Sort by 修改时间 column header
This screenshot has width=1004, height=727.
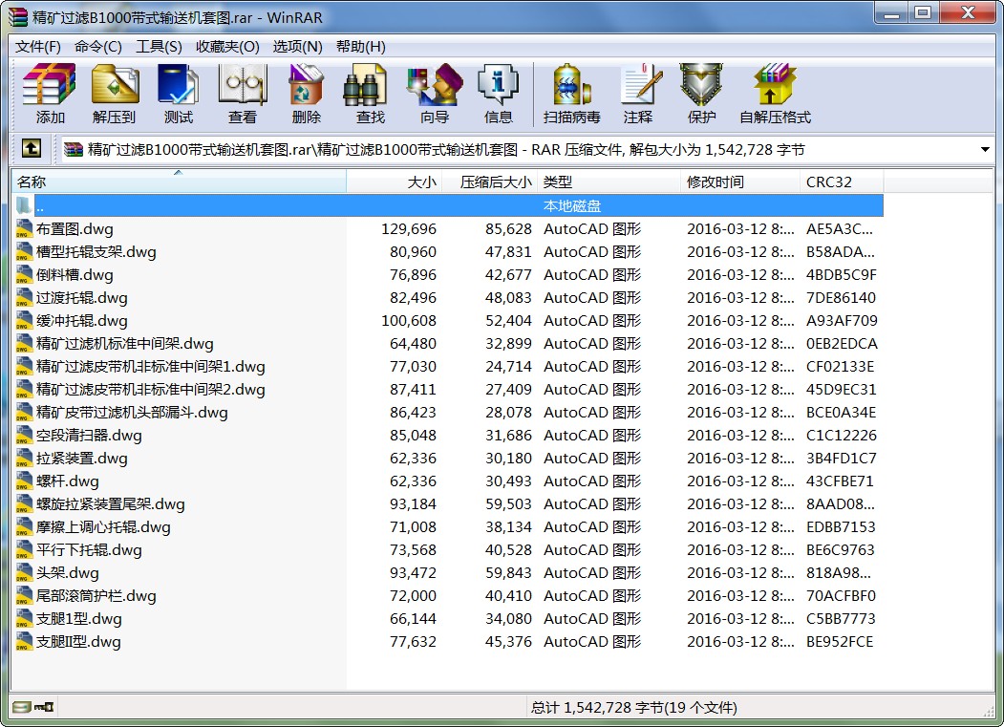[739, 182]
